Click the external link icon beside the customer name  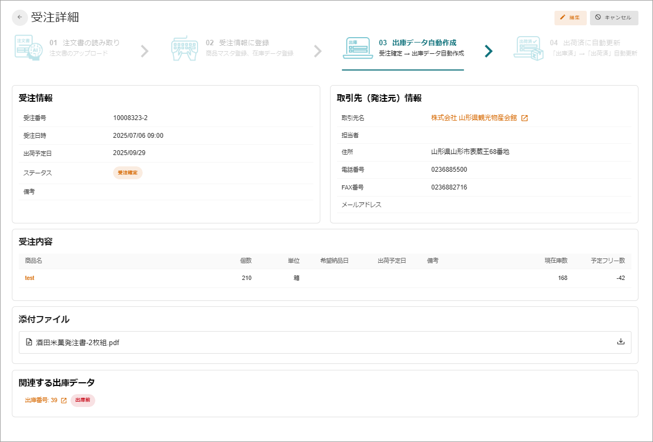point(524,118)
